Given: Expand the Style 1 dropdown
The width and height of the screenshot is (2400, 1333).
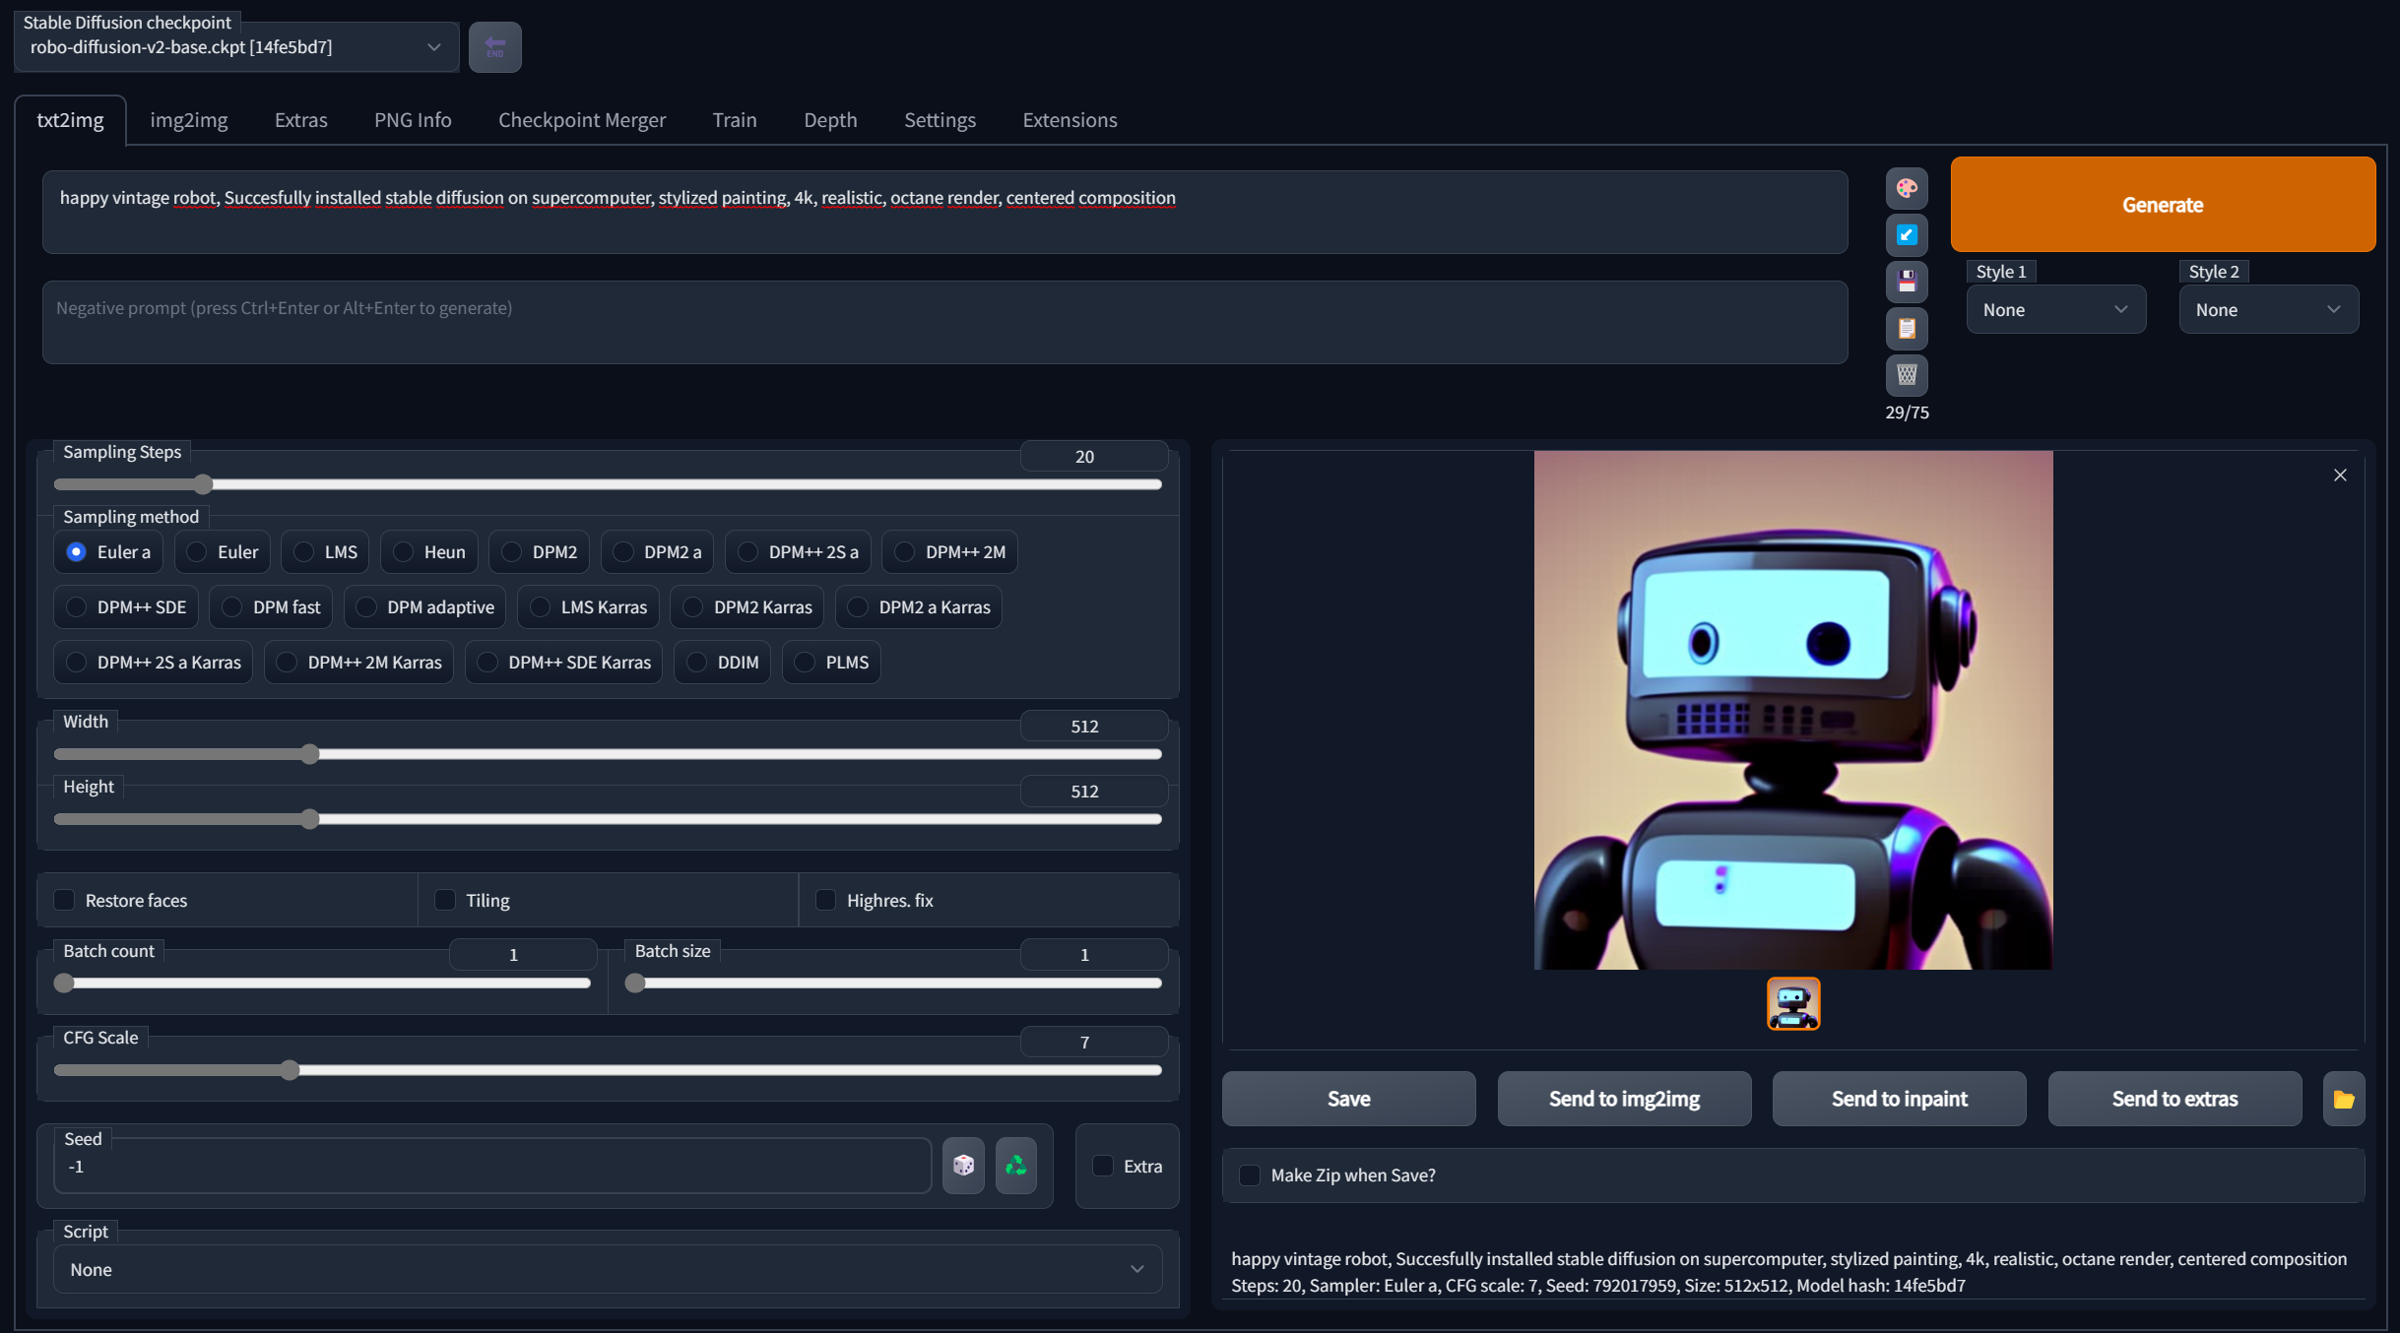Looking at the screenshot, I should [x=2055, y=308].
